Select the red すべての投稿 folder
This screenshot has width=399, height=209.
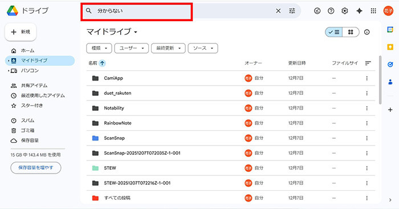(230, 198)
